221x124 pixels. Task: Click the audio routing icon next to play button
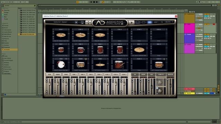pyautogui.click(x=137, y=22)
